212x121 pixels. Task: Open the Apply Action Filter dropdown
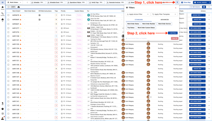coord(138,14)
